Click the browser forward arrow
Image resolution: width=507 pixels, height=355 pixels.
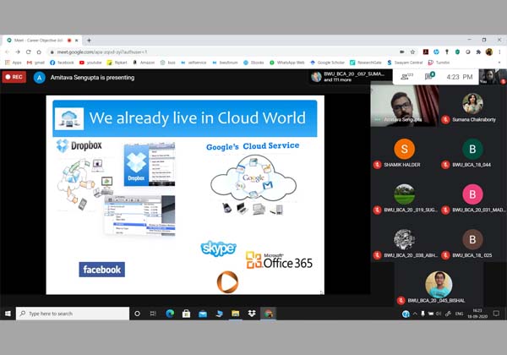coord(18,52)
